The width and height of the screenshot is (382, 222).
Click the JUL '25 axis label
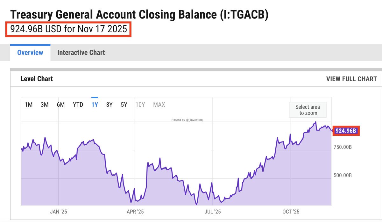212,212
